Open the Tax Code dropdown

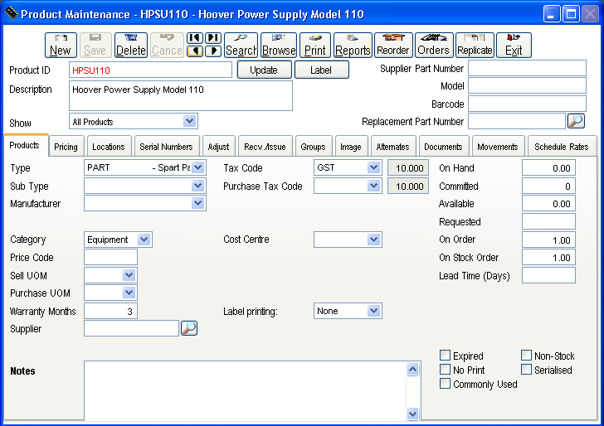tap(373, 167)
